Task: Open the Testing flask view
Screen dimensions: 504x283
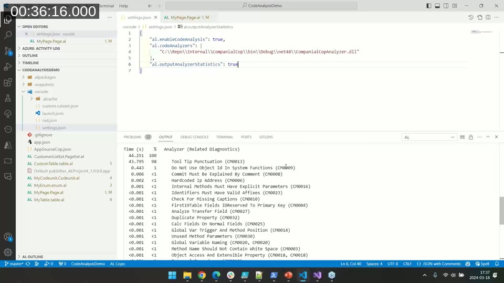Action: (x=8, y=98)
